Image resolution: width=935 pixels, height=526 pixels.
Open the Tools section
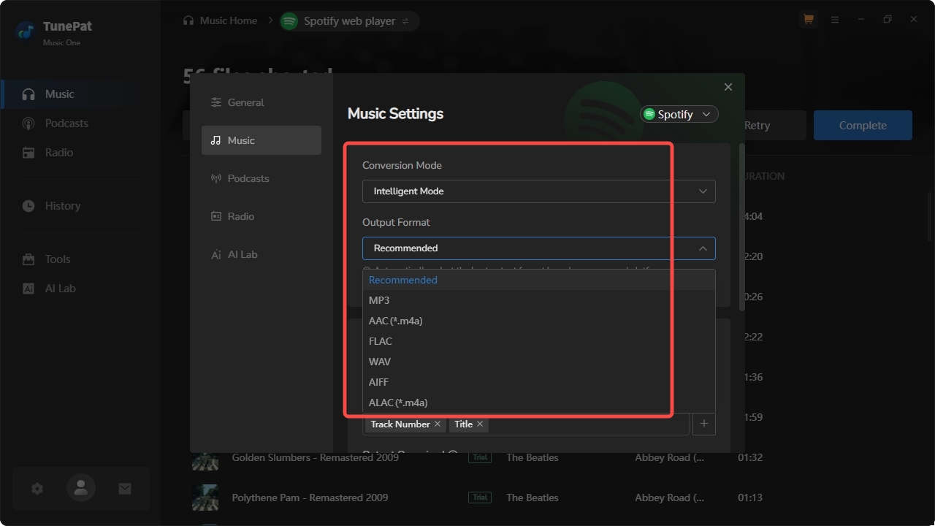tap(58, 259)
